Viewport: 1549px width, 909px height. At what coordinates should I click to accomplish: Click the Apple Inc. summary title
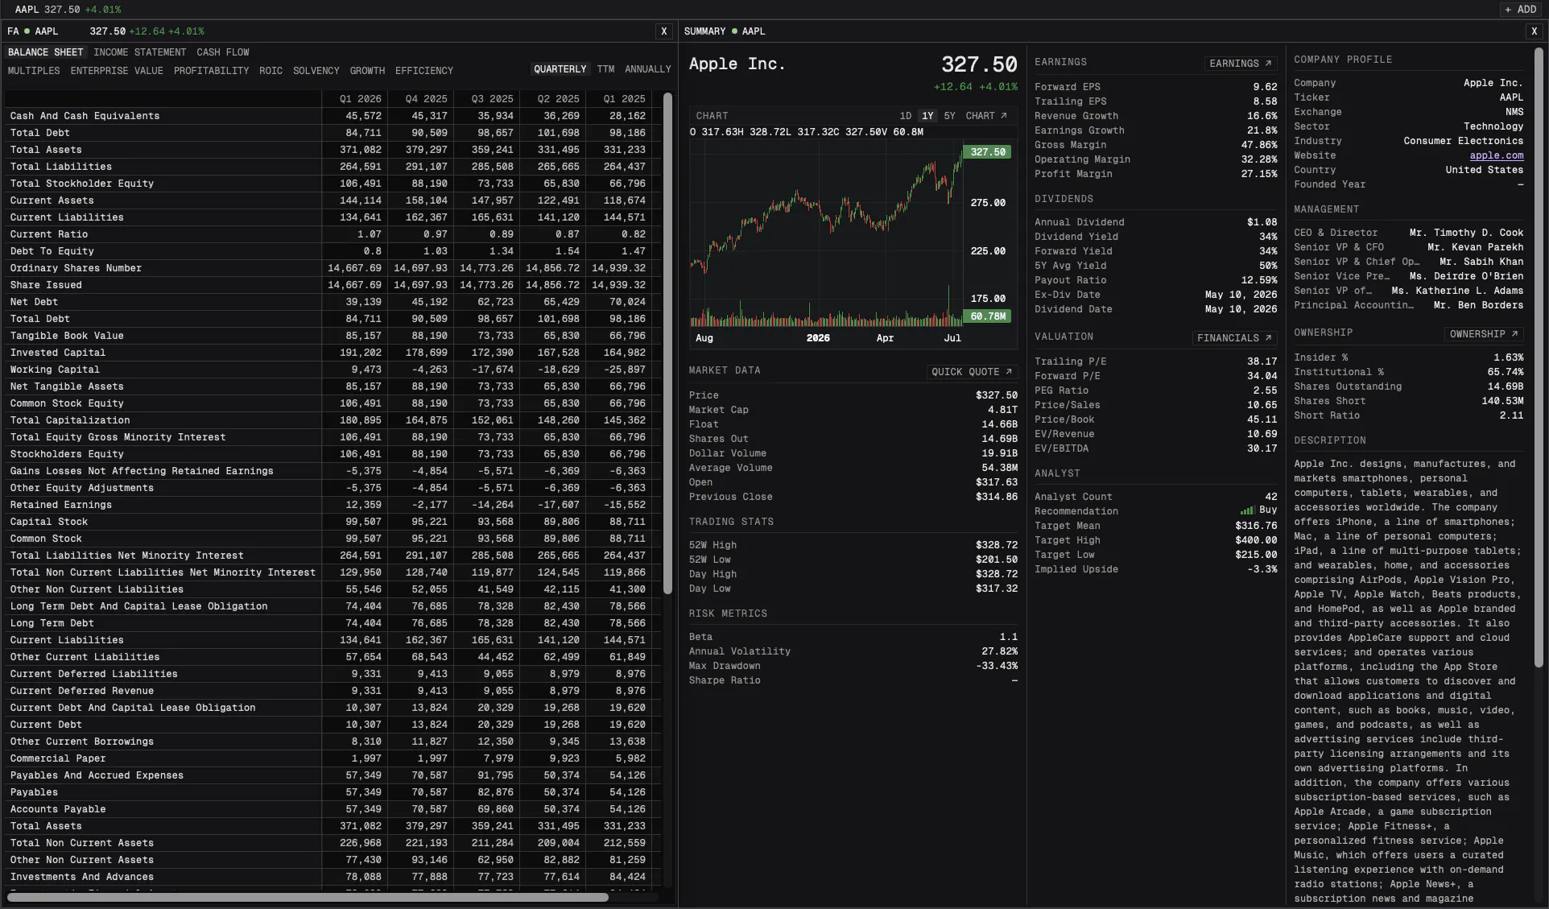point(737,64)
